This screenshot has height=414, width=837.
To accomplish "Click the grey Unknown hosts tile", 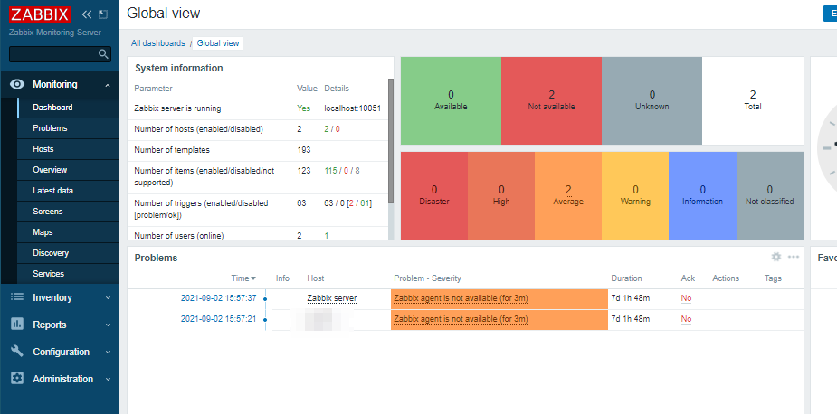I will [652, 101].
